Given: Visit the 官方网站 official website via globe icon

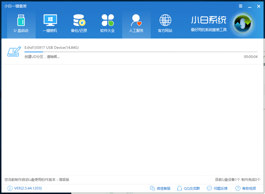Looking at the screenshot, I should (165, 21).
